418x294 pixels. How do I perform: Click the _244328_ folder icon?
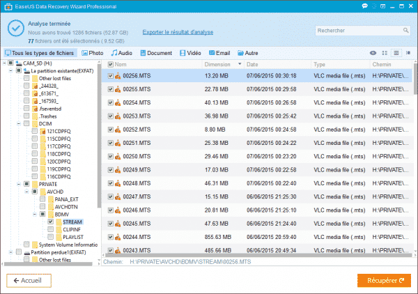(35, 86)
